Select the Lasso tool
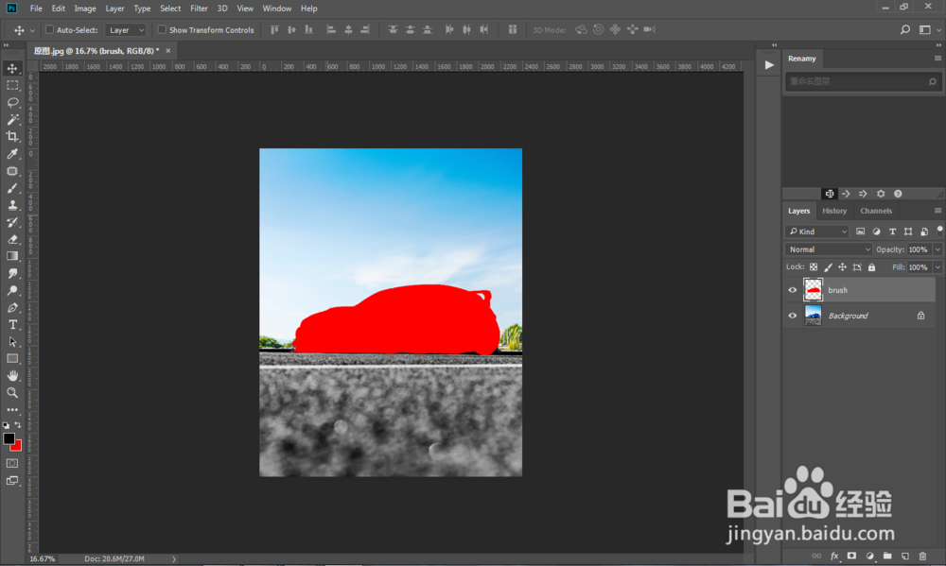 pyautogui.click(x=12, y=102)
